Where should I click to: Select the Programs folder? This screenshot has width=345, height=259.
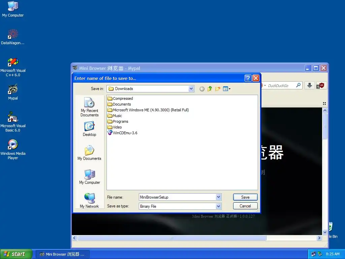[x=118, y=121]
